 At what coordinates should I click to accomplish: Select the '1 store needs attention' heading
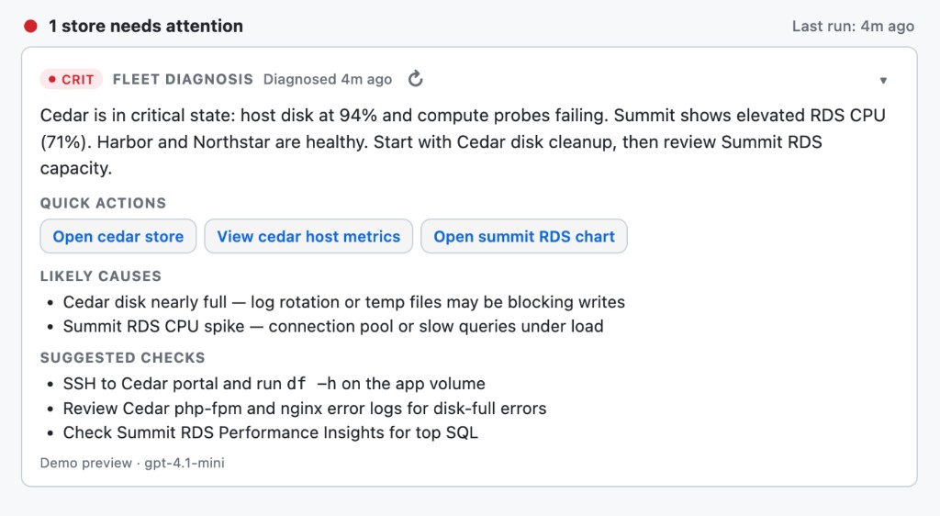click(146, 26)
